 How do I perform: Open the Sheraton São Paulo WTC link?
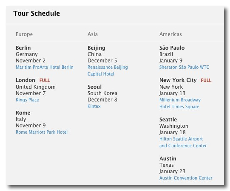(x=185, y=67)
